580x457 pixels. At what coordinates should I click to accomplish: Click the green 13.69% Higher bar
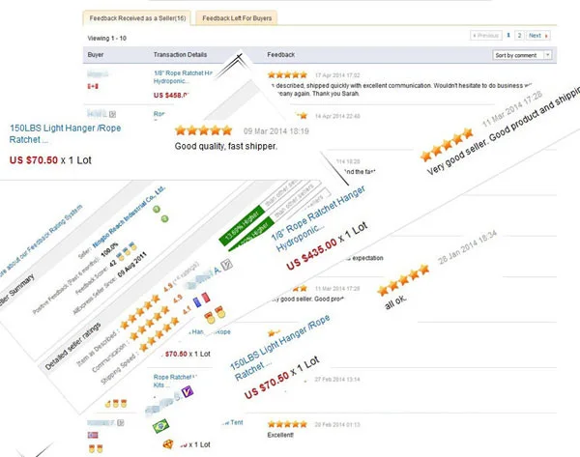tap(241, 225)
